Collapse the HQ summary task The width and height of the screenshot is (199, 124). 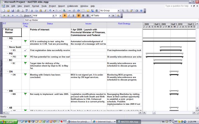pos(7,38)
